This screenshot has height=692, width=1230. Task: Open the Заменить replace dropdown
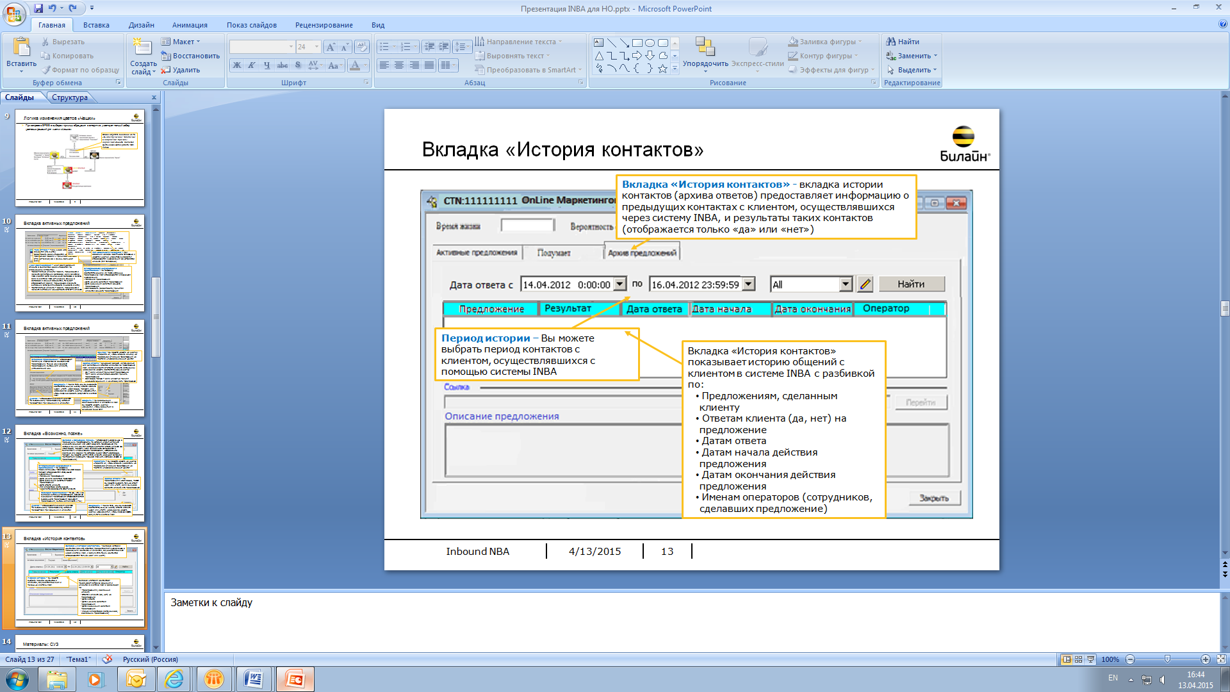pyautogui.click(x=912, y=56)
